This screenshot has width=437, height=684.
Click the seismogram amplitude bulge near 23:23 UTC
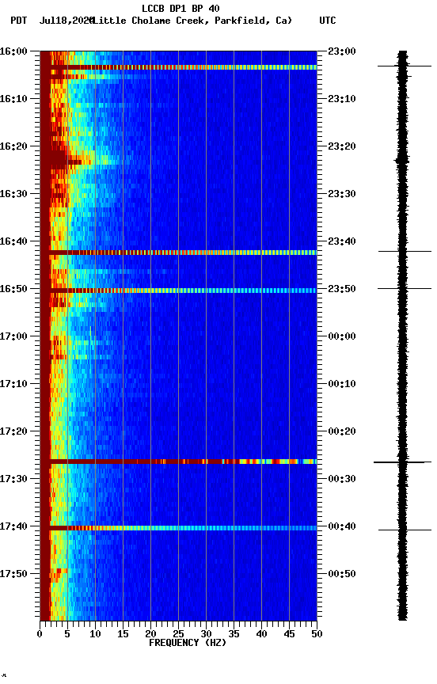click(402, 161)
